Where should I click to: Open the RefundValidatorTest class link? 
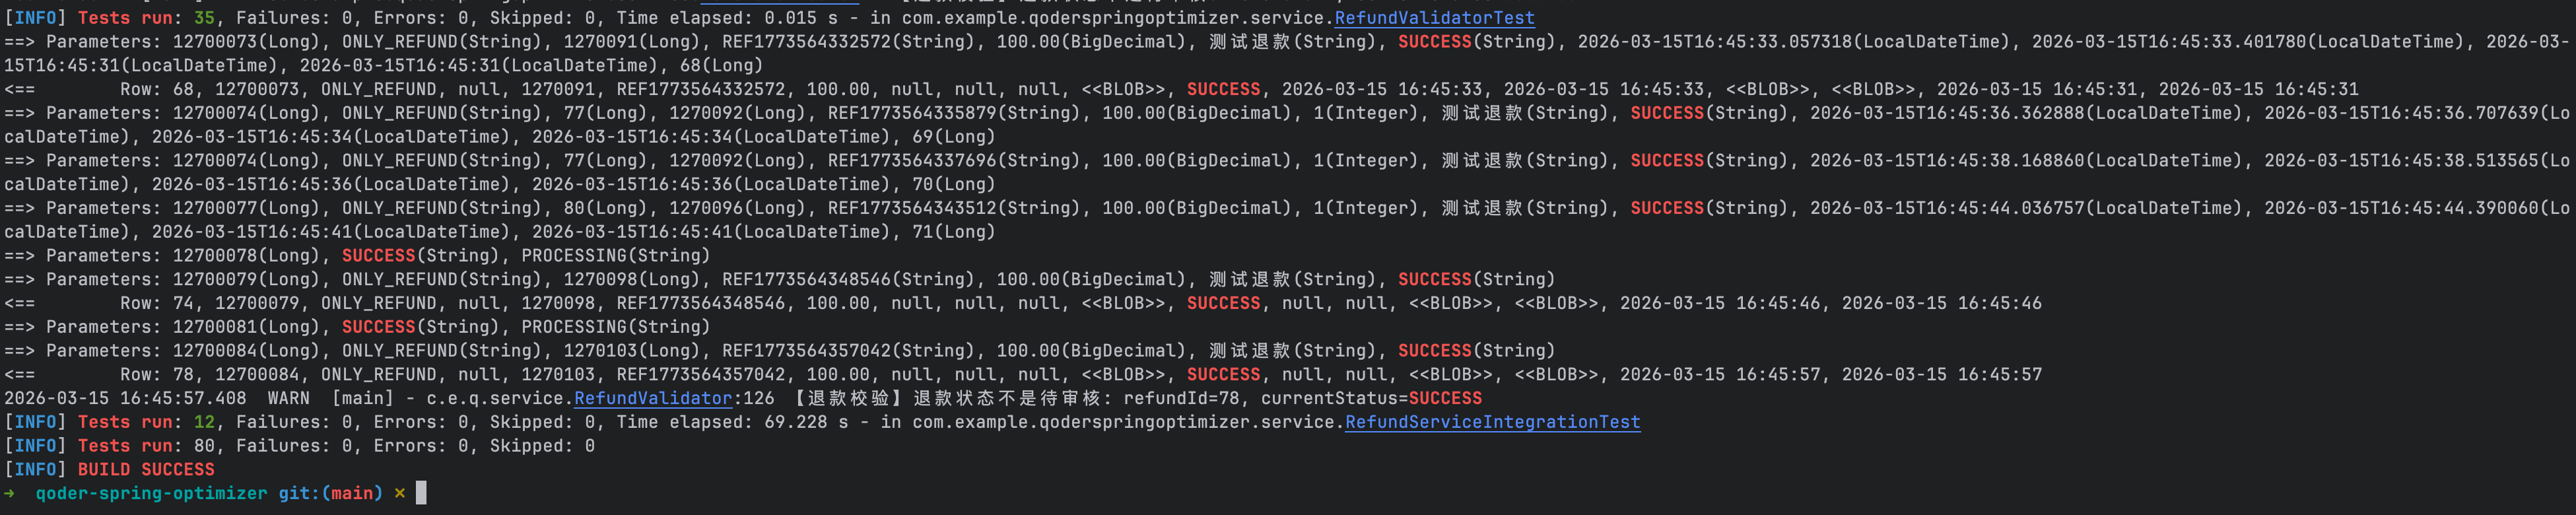(1434, 18)
